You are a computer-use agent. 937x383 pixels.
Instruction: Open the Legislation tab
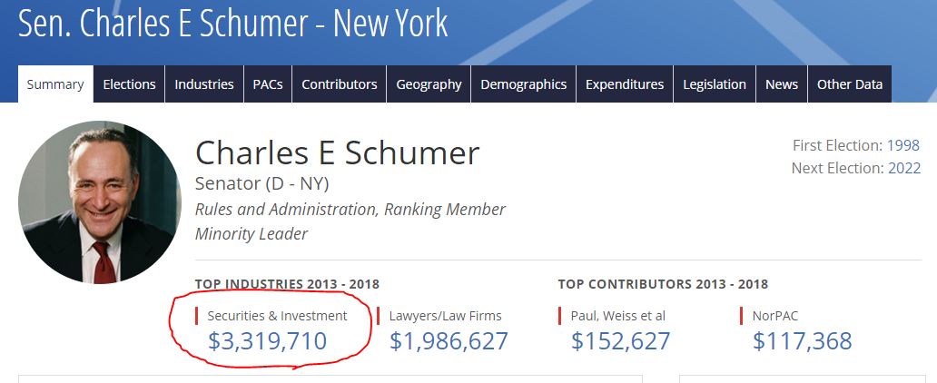pos(715,84)
